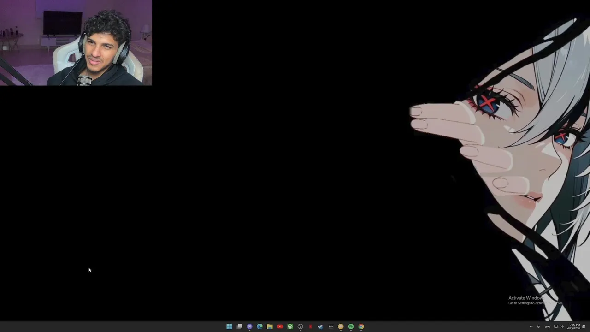Open the yellow round-icon app in taskbar
590x332 pixels.
341,326
